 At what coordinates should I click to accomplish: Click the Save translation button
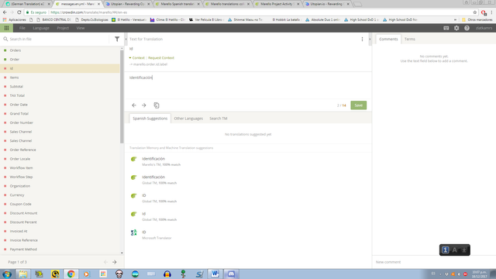pos(358,105)
